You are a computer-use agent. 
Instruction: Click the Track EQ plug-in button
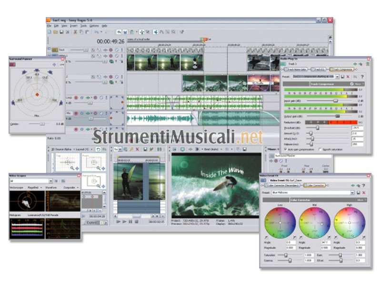click(319, 69)
